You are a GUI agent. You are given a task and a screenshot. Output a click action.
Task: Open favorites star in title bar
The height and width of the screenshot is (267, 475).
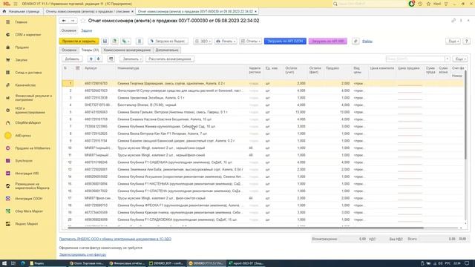pos(428,4)
